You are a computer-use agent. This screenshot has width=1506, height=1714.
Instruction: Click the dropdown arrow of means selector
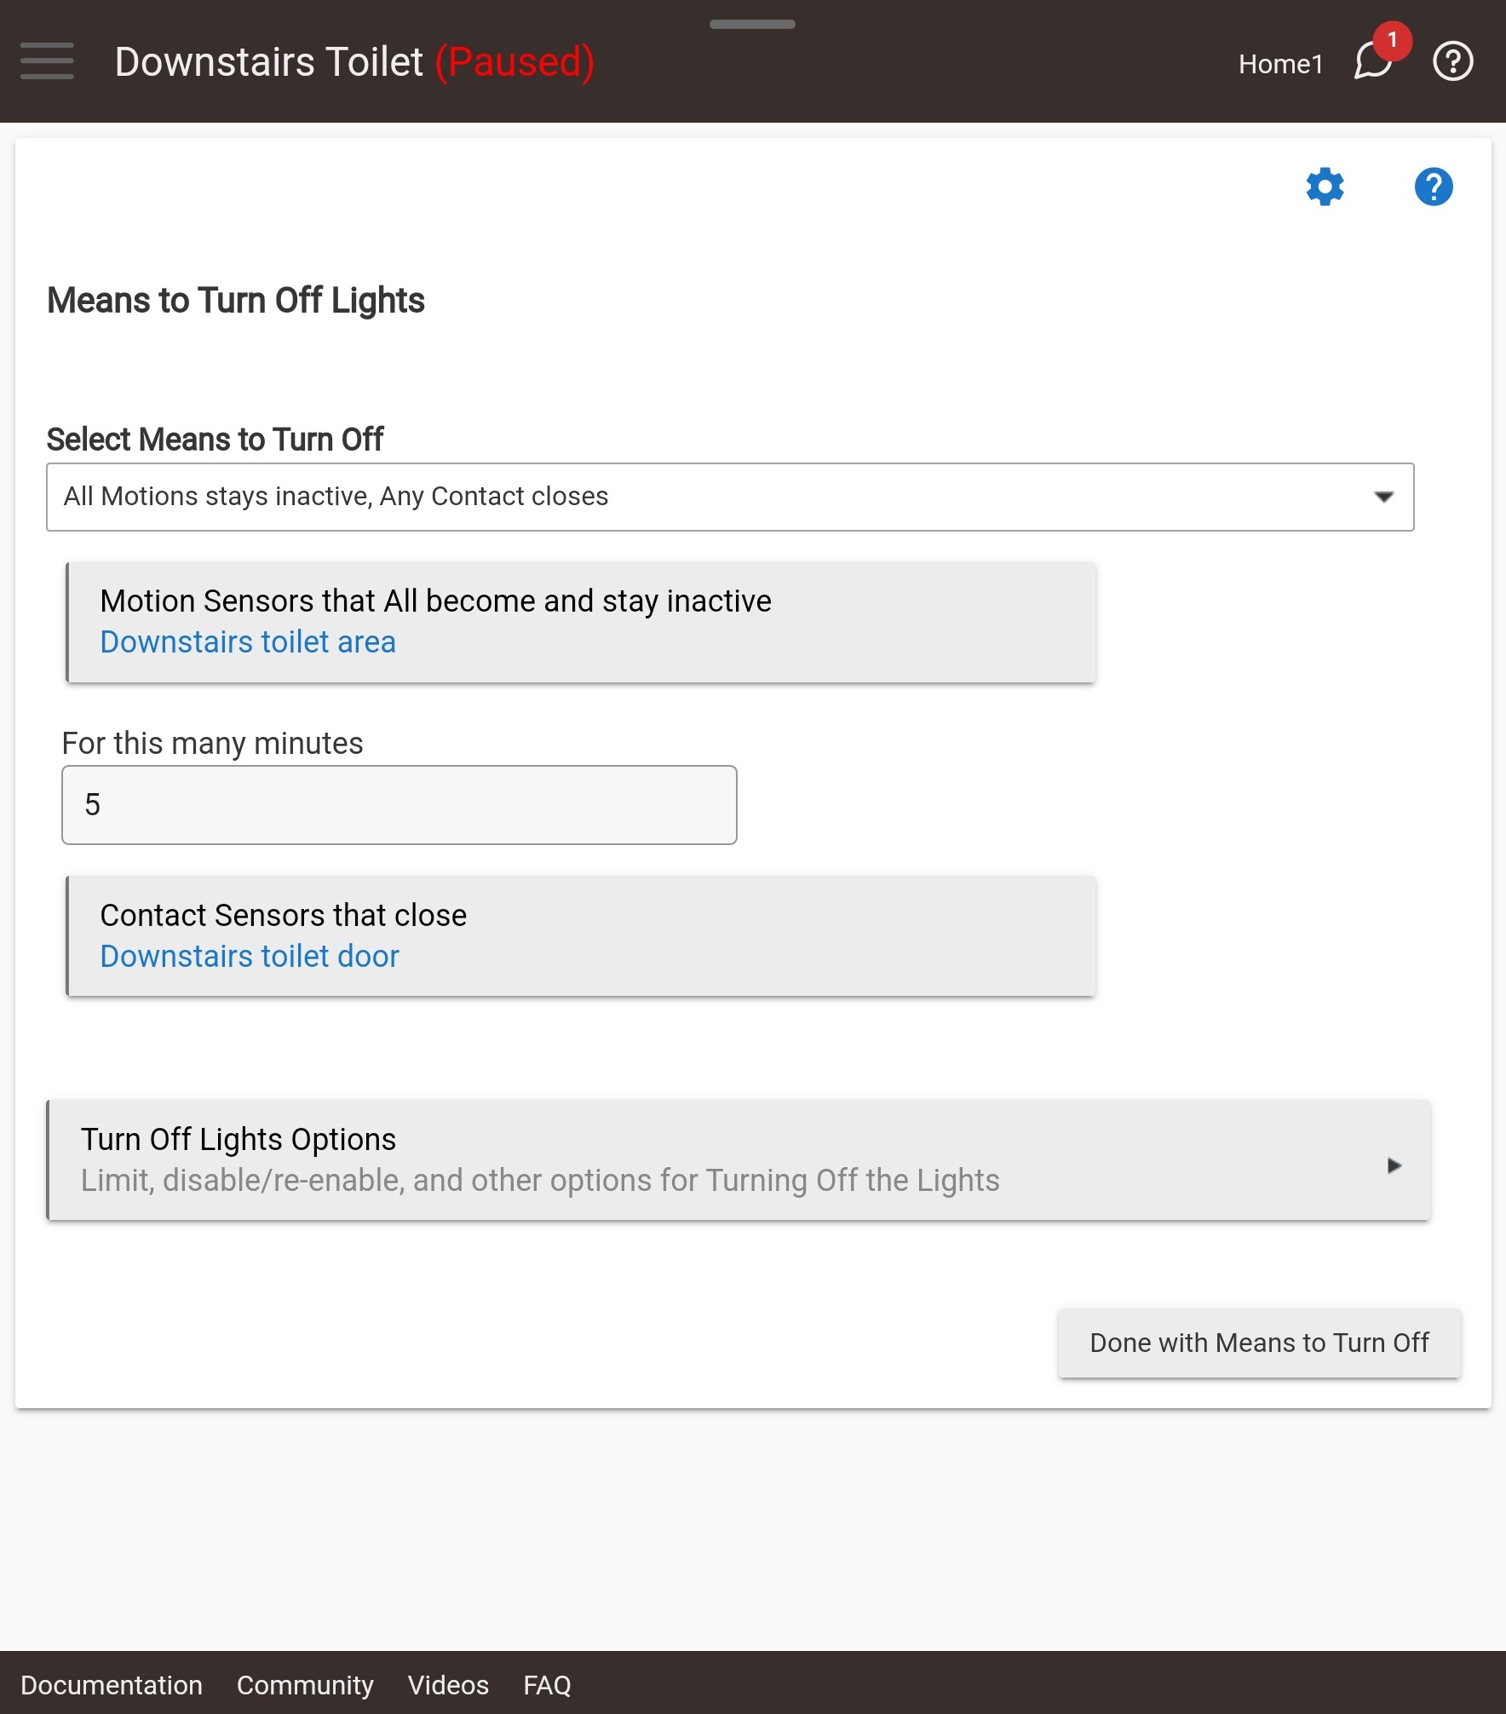[x=1384, y=497]
